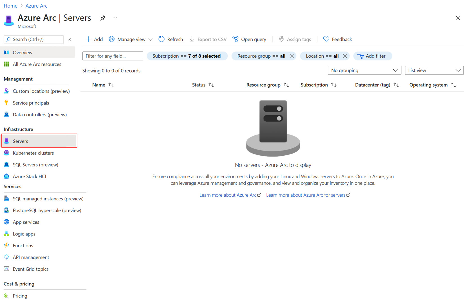The image size is (464, 299).
Task: Sort by Resource group column
Action: pyautogui.click(x=268, y=85)
